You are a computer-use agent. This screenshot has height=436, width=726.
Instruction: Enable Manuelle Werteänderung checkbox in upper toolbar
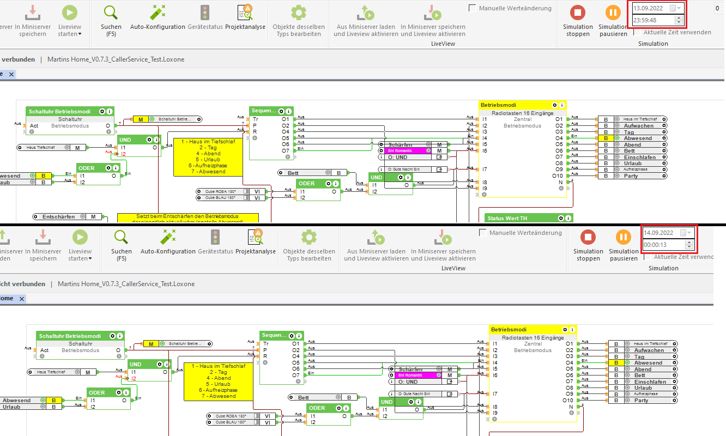click(473, 8)
